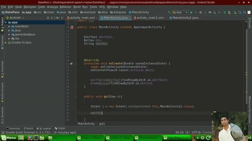Close the MainActivity.java tab
252x141 pixels.
130,18
